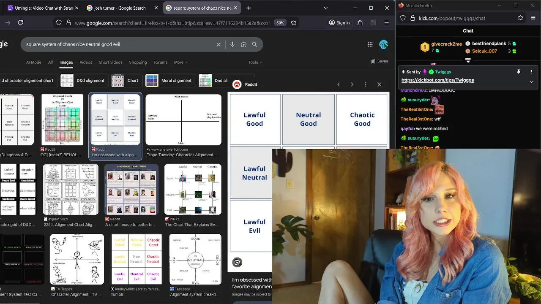Click bestfriendplank leaderboard name

tap(489, 43)
